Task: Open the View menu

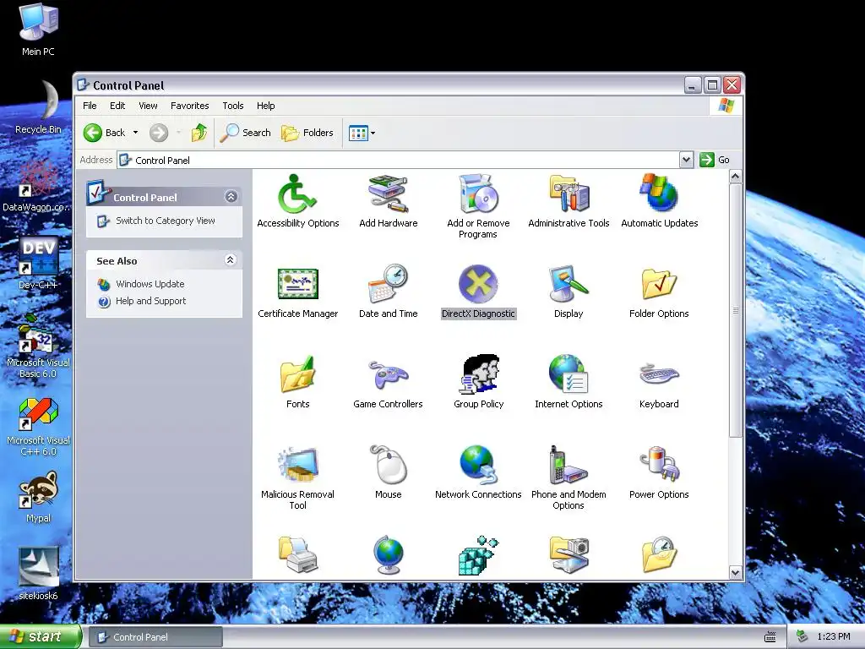Action: tap(148, 106)
